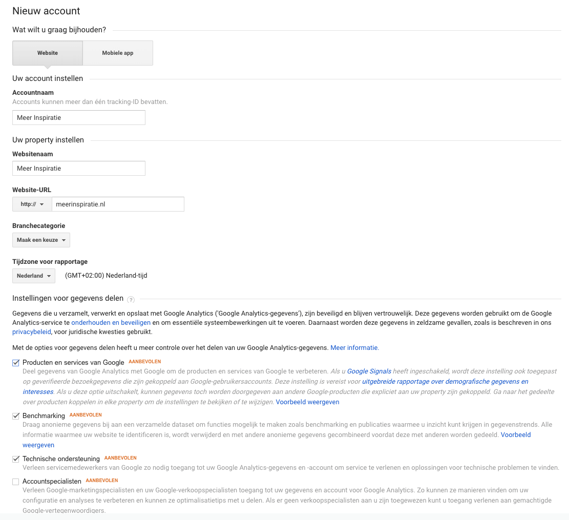Open the help tooltip next to Instellingen voor gegevens delen
The height and width of the screenshot is (520, 569).
131,299
